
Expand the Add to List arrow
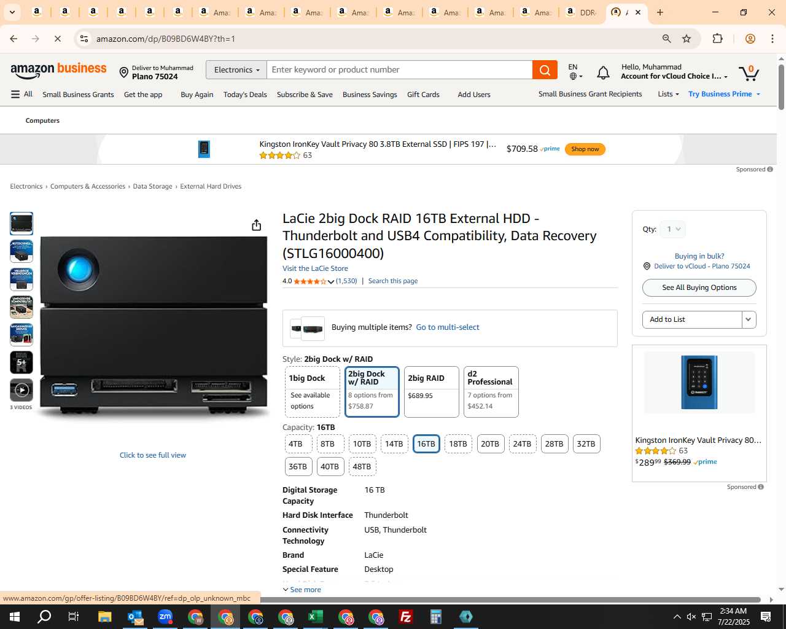pyautogui.click(x=749, y=319)
